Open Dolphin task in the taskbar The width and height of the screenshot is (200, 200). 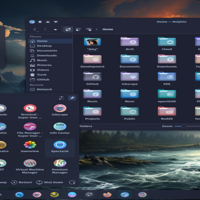pos(124,194)
